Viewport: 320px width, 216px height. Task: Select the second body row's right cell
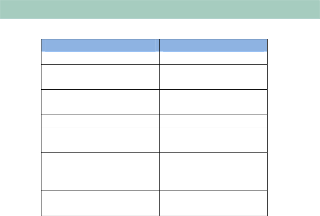213,71
